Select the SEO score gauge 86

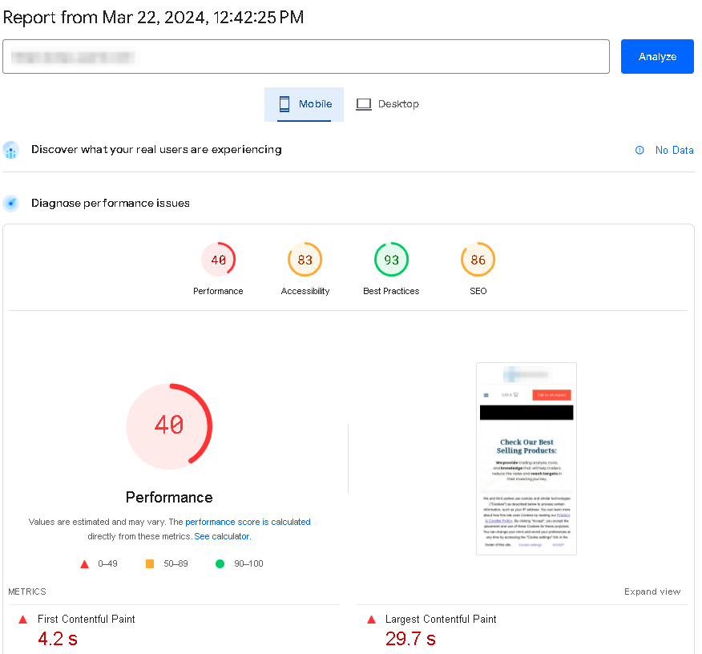coord(478,260)
